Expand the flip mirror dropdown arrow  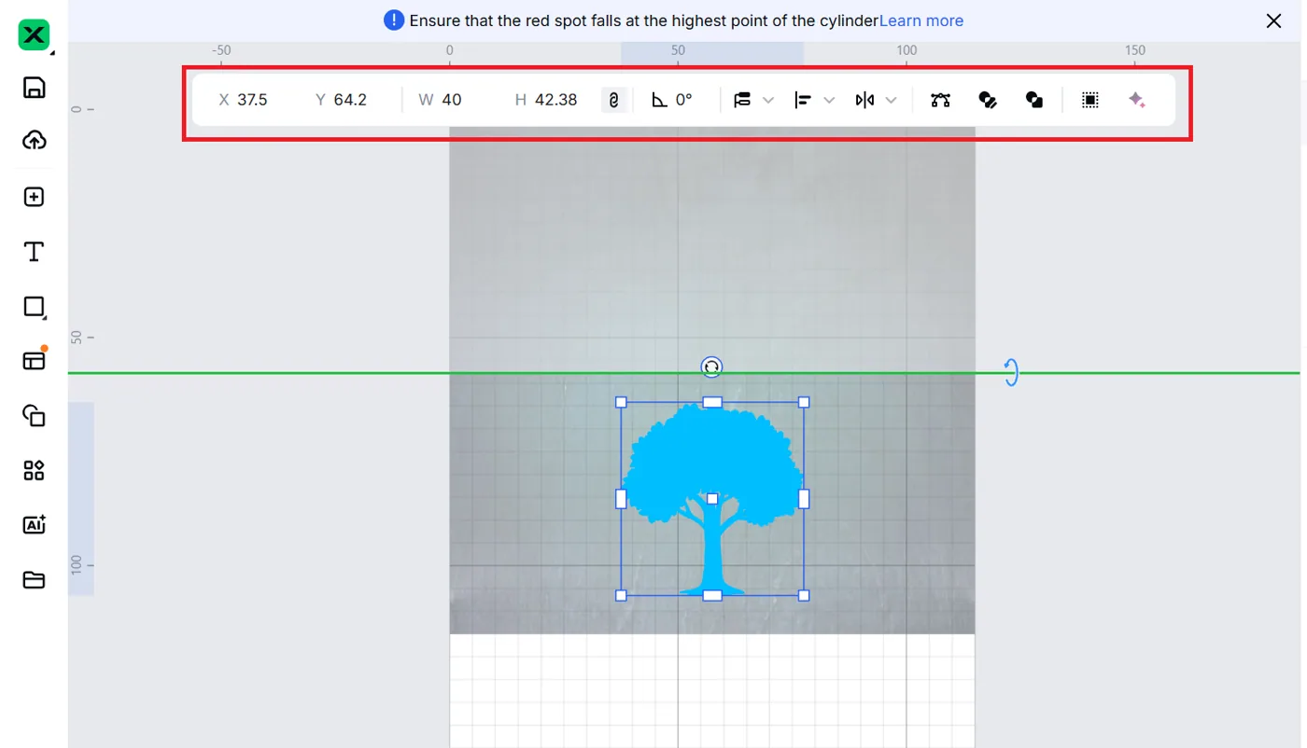[x=892, y=100]
